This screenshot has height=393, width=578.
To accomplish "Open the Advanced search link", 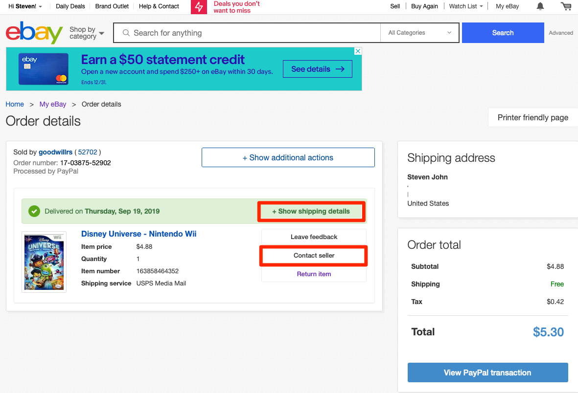I will (561, 33).
